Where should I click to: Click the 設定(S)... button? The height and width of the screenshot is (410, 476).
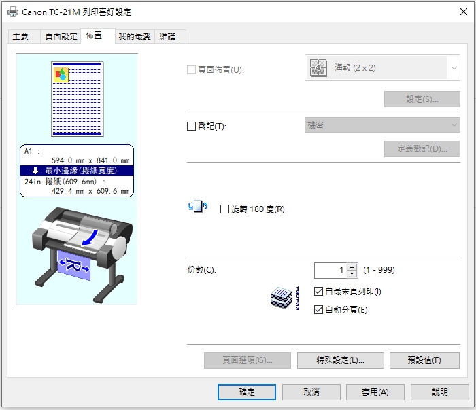422,99
